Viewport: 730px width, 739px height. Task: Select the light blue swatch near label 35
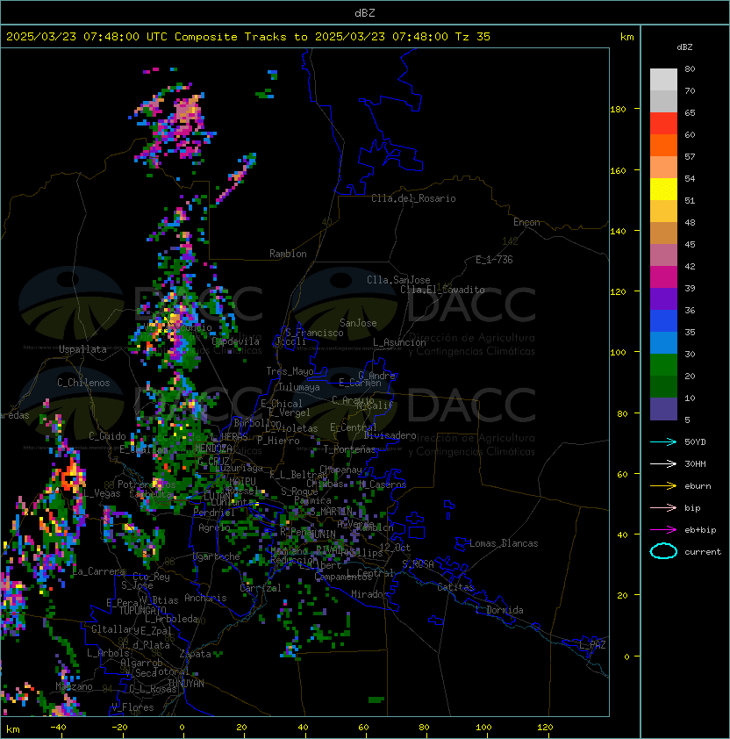pos(663,342)
